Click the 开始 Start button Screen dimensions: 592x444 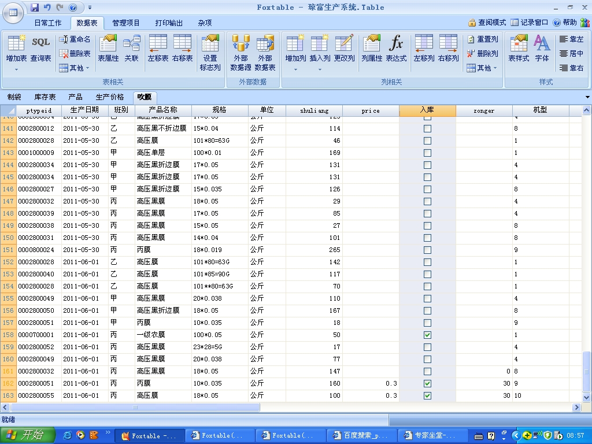click(27, 435)
